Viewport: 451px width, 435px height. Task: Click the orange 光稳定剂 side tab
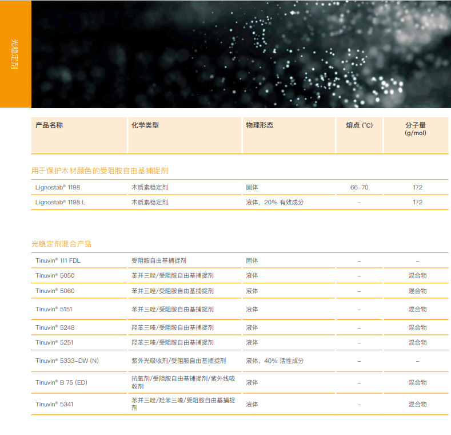coord(15,54)
